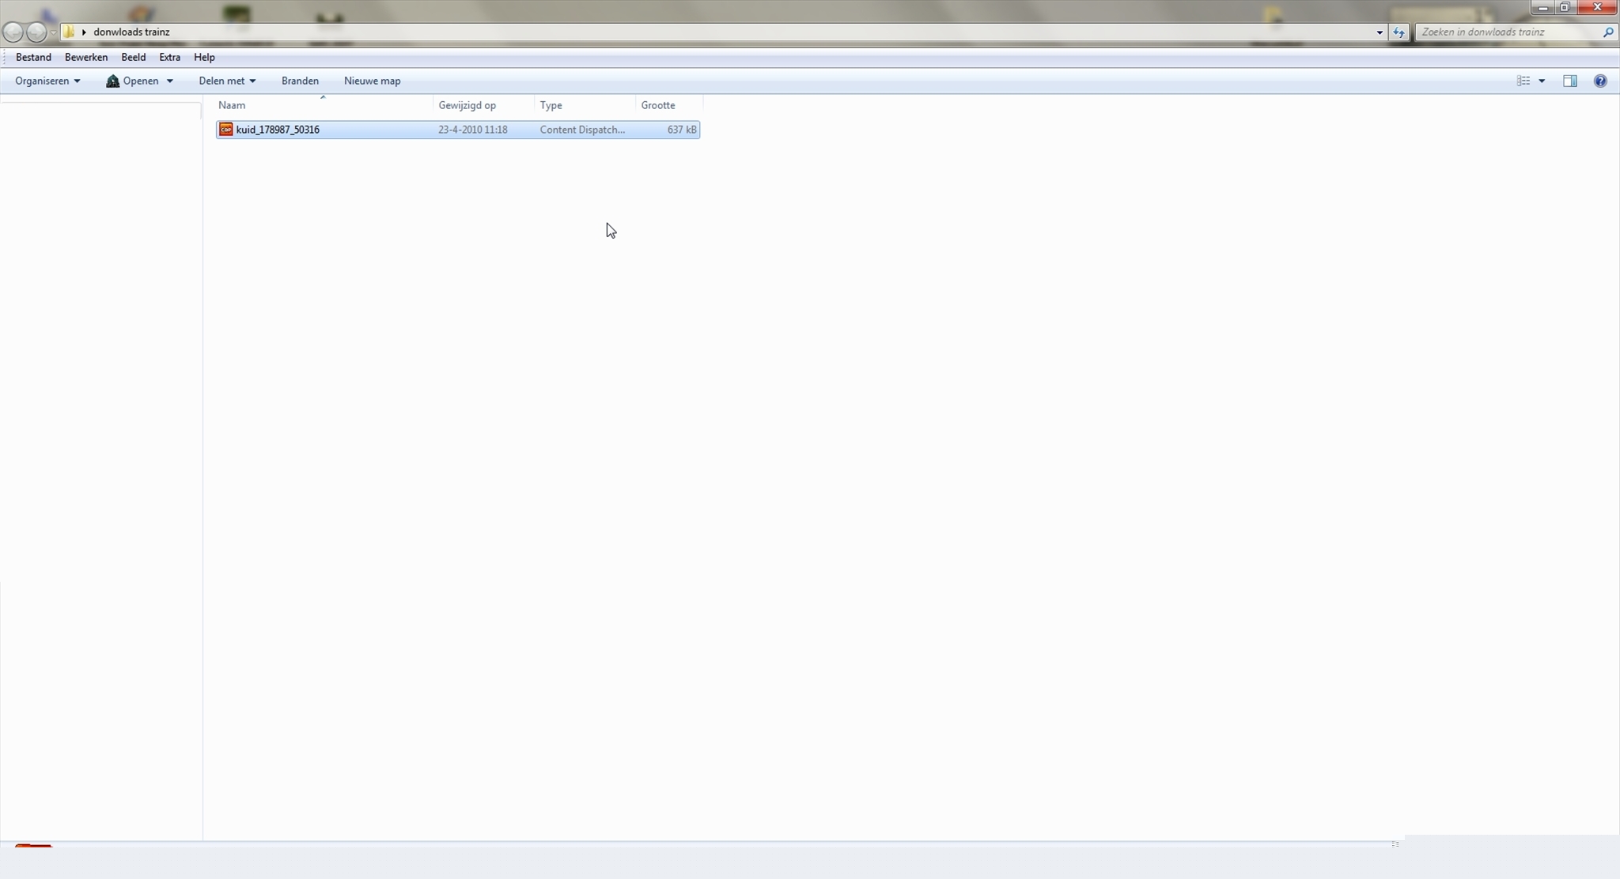The height and width of the screenshot is (879, 1620).
Task: Click the Forward navigation arrow
Action: point(36,32)
